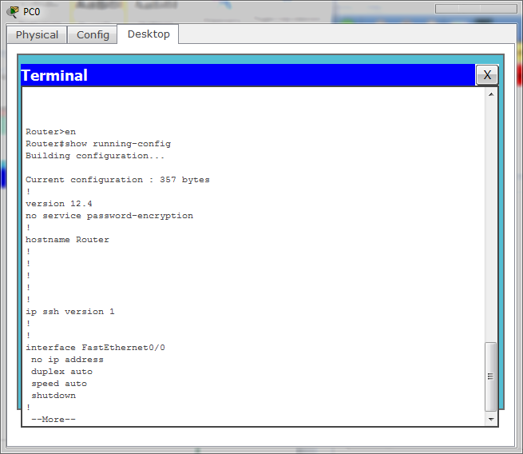Click the --More-- prompt line

coord(53,420)
